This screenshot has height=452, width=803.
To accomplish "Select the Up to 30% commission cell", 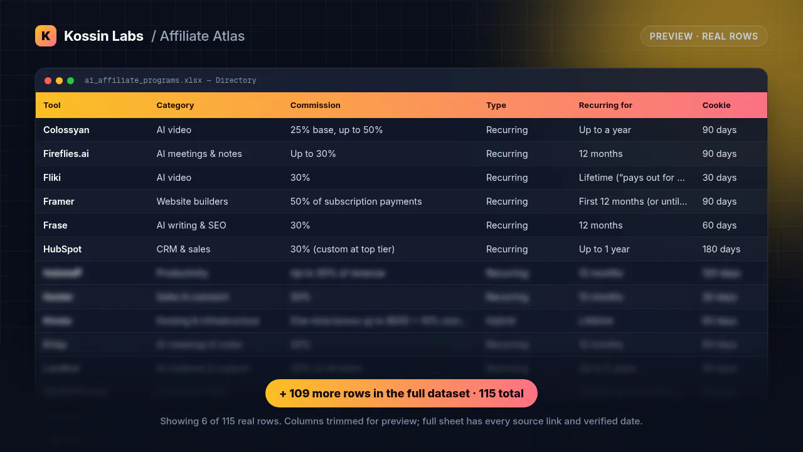I will click(x=313, y=154).
